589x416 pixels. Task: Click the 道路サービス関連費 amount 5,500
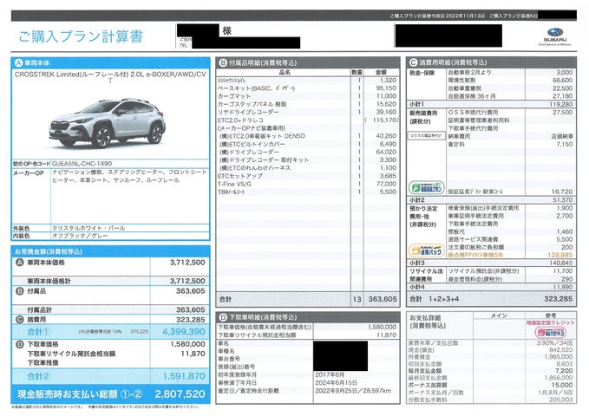565,239
